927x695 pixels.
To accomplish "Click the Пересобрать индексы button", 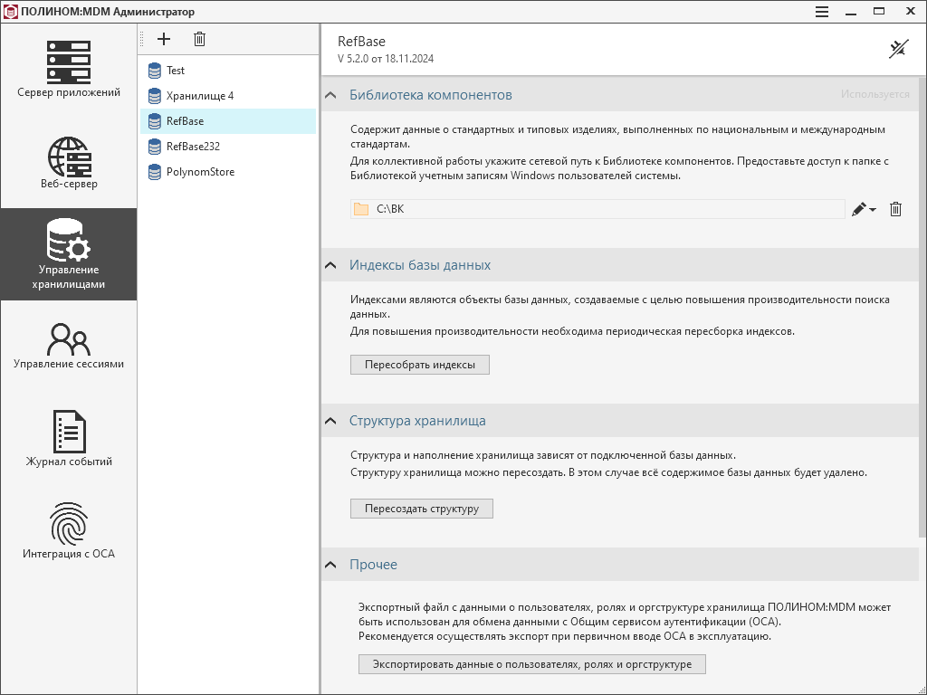I will [419, 365].
